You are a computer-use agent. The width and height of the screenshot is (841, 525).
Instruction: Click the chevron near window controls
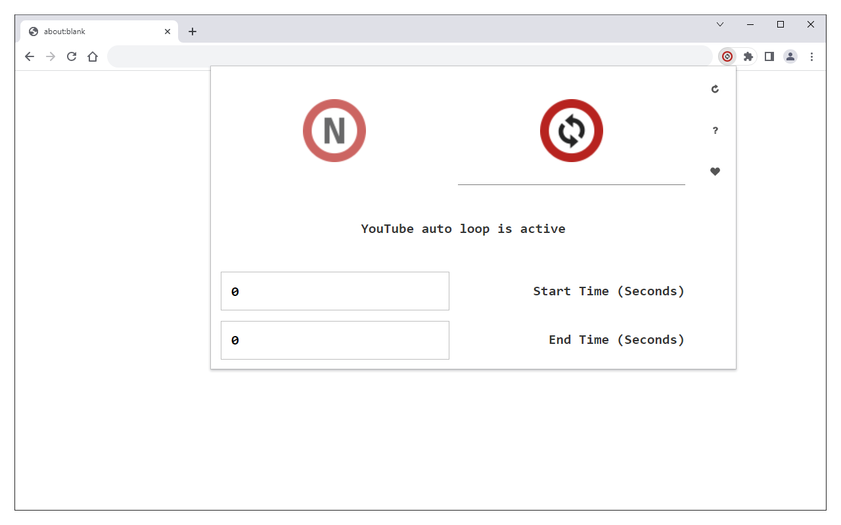[720, 24]
